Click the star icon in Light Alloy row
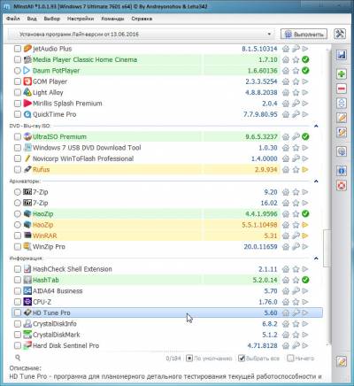The width and height of the screenshot is (354, 386). pyautogui.click(x=296, y=93)
